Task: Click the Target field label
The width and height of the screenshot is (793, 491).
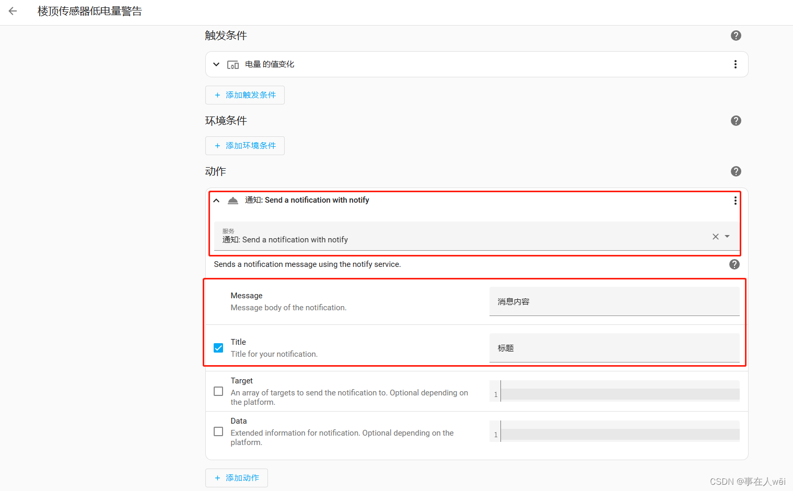Action: pos(241,381)
